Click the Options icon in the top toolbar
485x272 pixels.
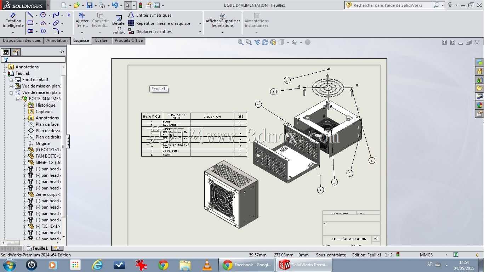(x=157, y=5)
